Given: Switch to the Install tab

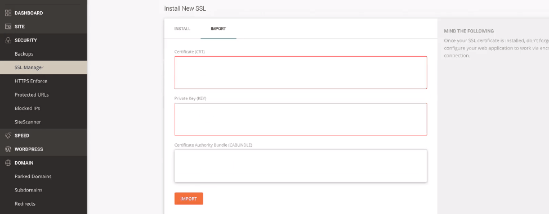Looking at the screenshot, I should point(182,29).
